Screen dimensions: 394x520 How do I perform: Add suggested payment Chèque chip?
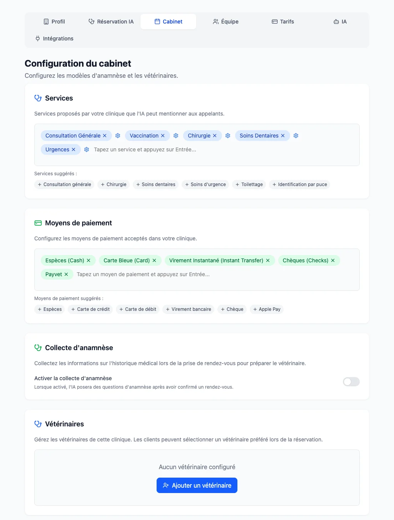(232, 309)
